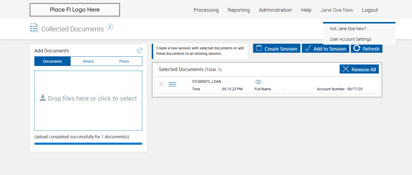Expand the Jane Doe New user menu

337,10
